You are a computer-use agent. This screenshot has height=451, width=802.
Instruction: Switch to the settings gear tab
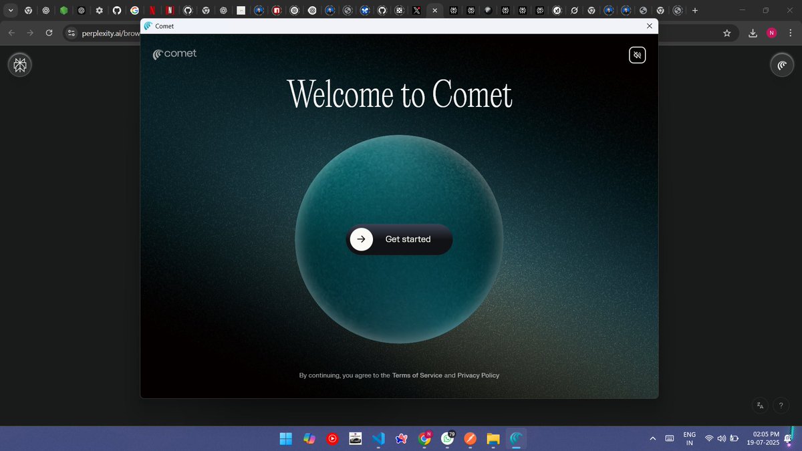[99, 11]
